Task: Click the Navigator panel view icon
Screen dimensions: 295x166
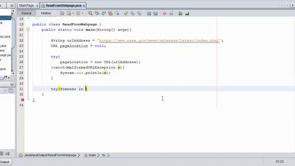Action: pos(11,91)
